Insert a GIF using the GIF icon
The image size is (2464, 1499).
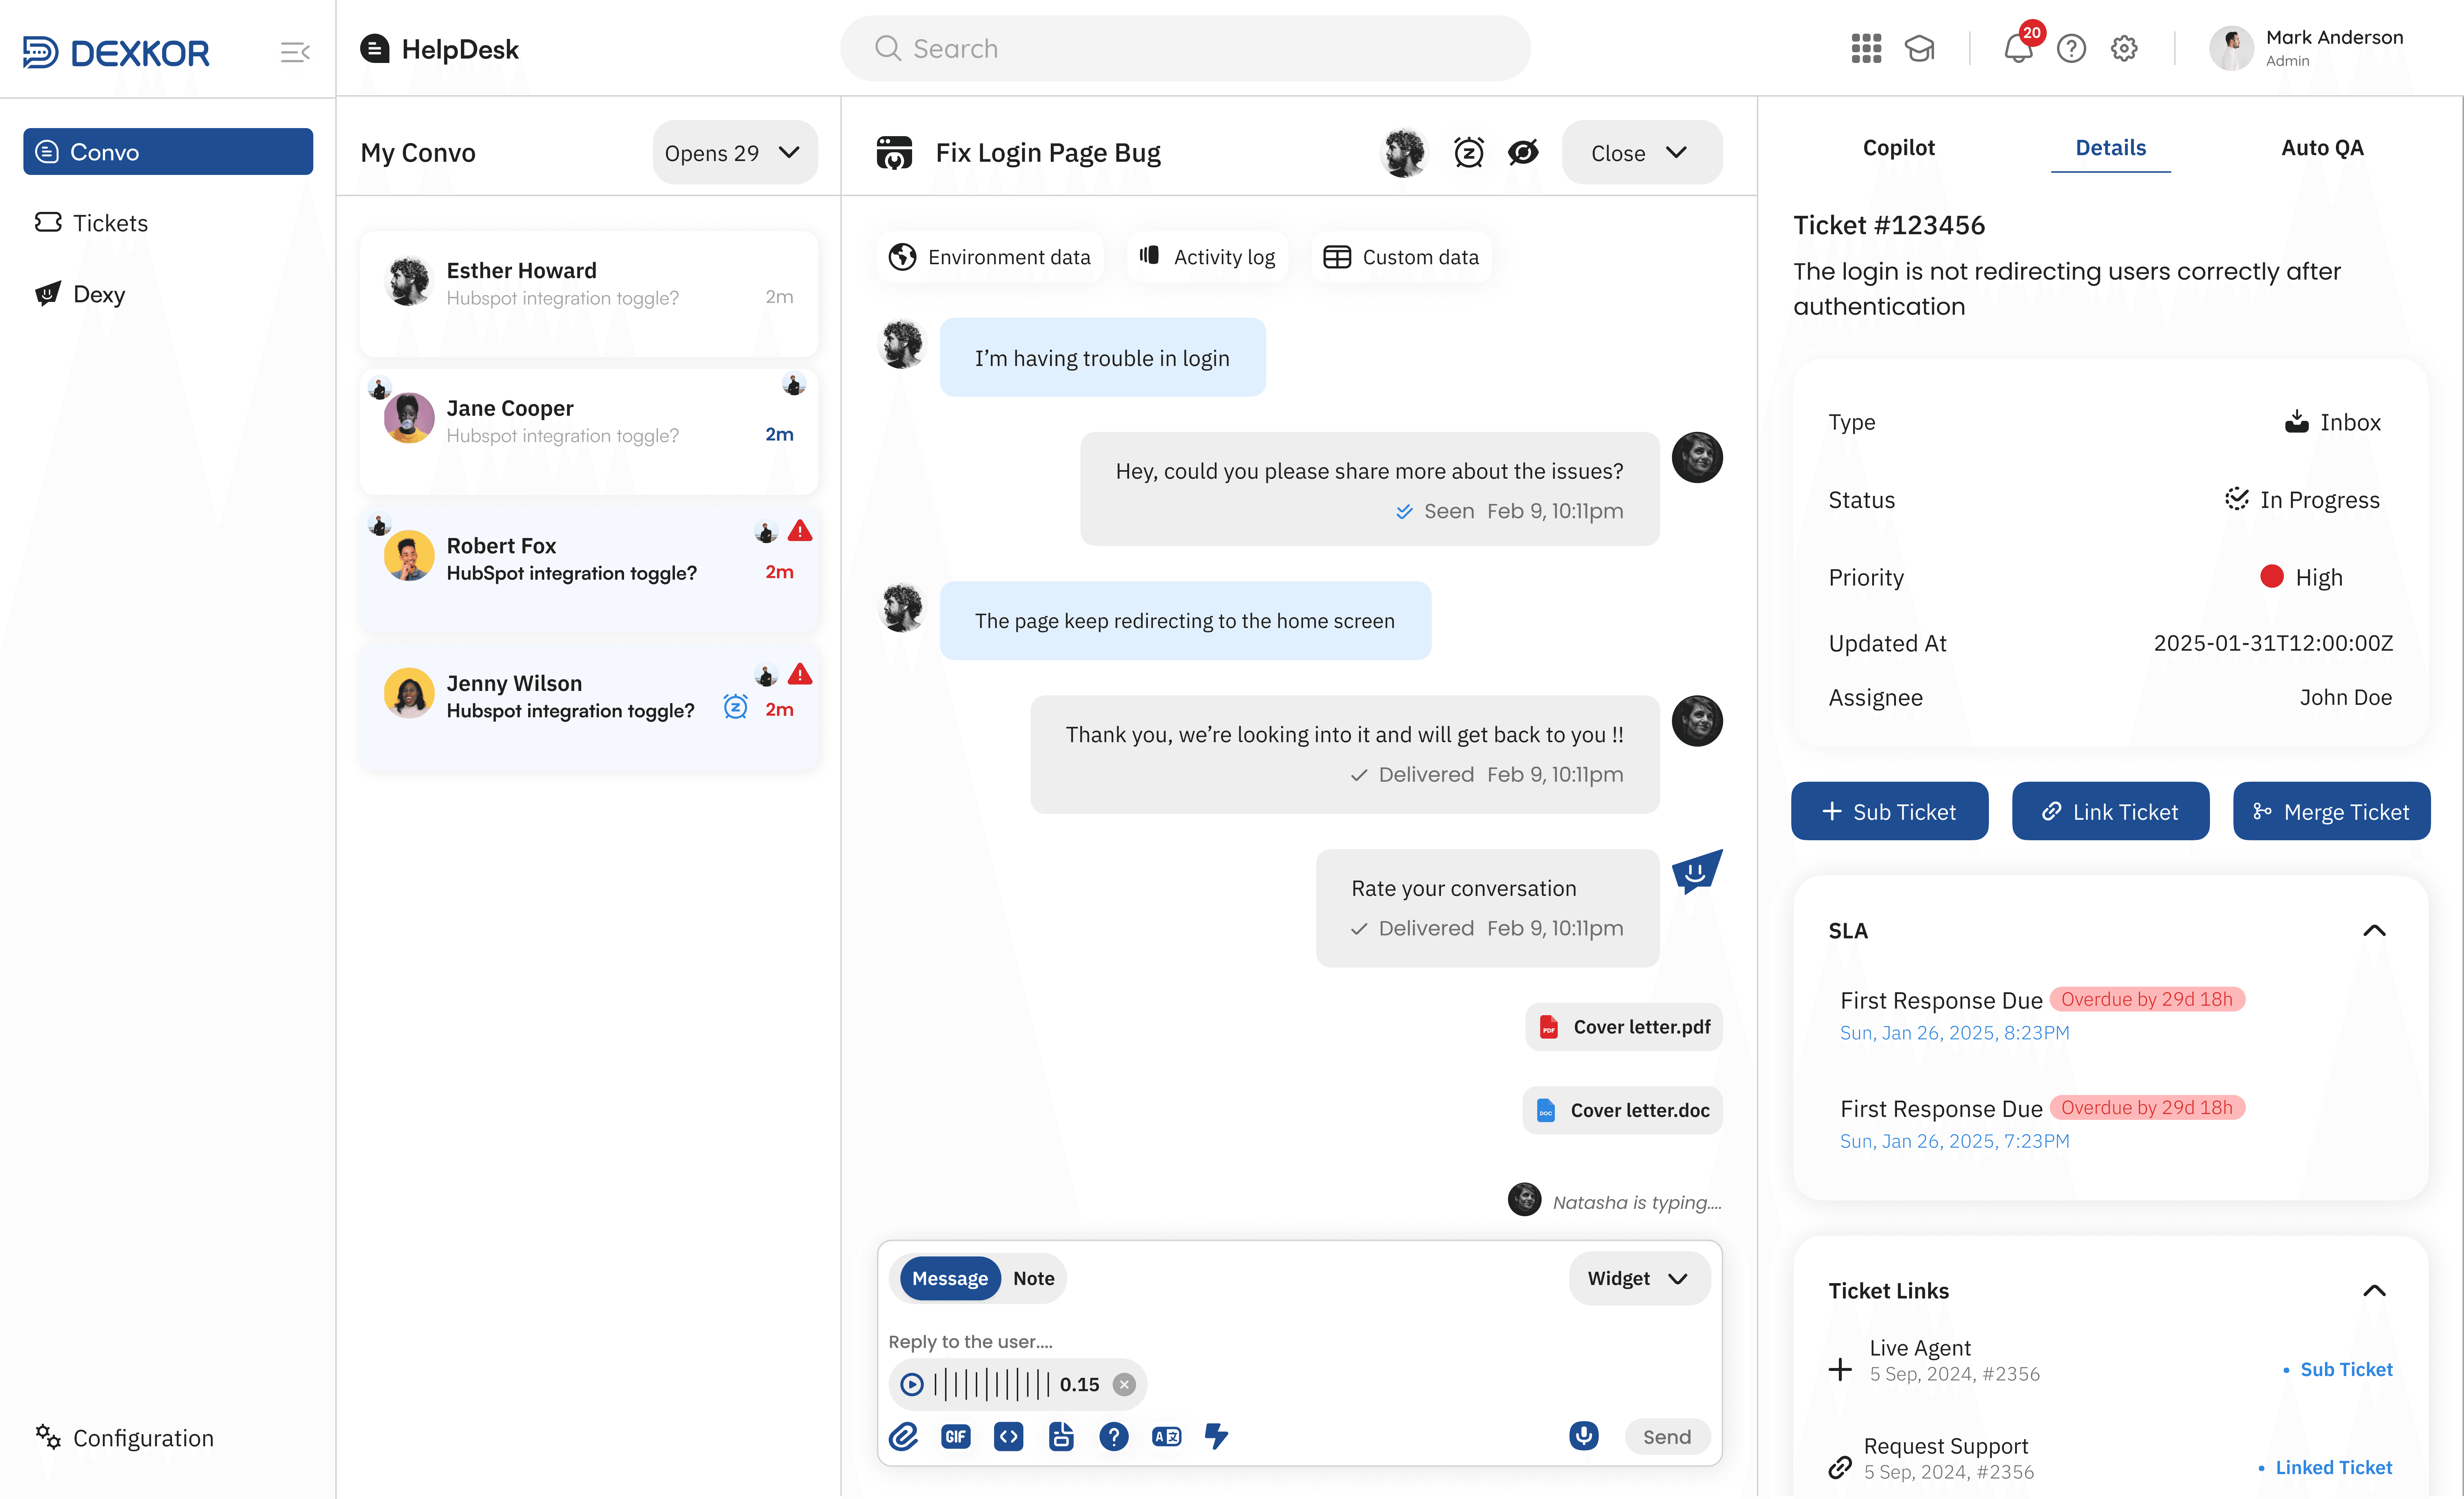(956, 1437)
